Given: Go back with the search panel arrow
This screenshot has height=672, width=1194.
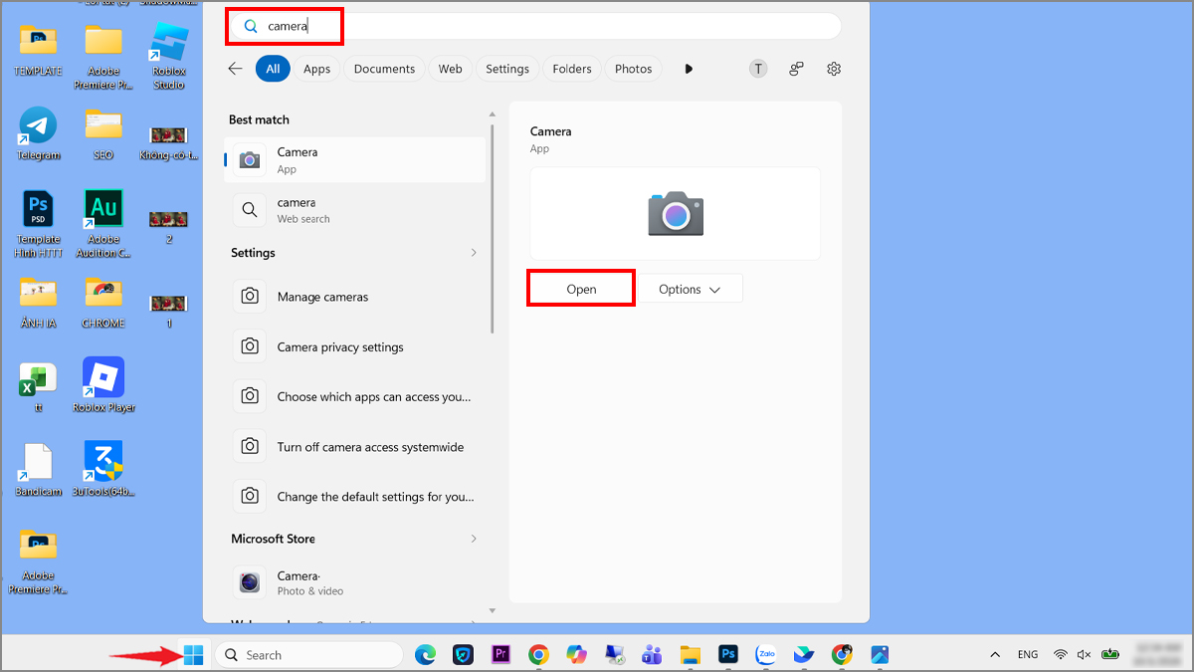Looking at the screenshot, I should (x=235, y=69).
